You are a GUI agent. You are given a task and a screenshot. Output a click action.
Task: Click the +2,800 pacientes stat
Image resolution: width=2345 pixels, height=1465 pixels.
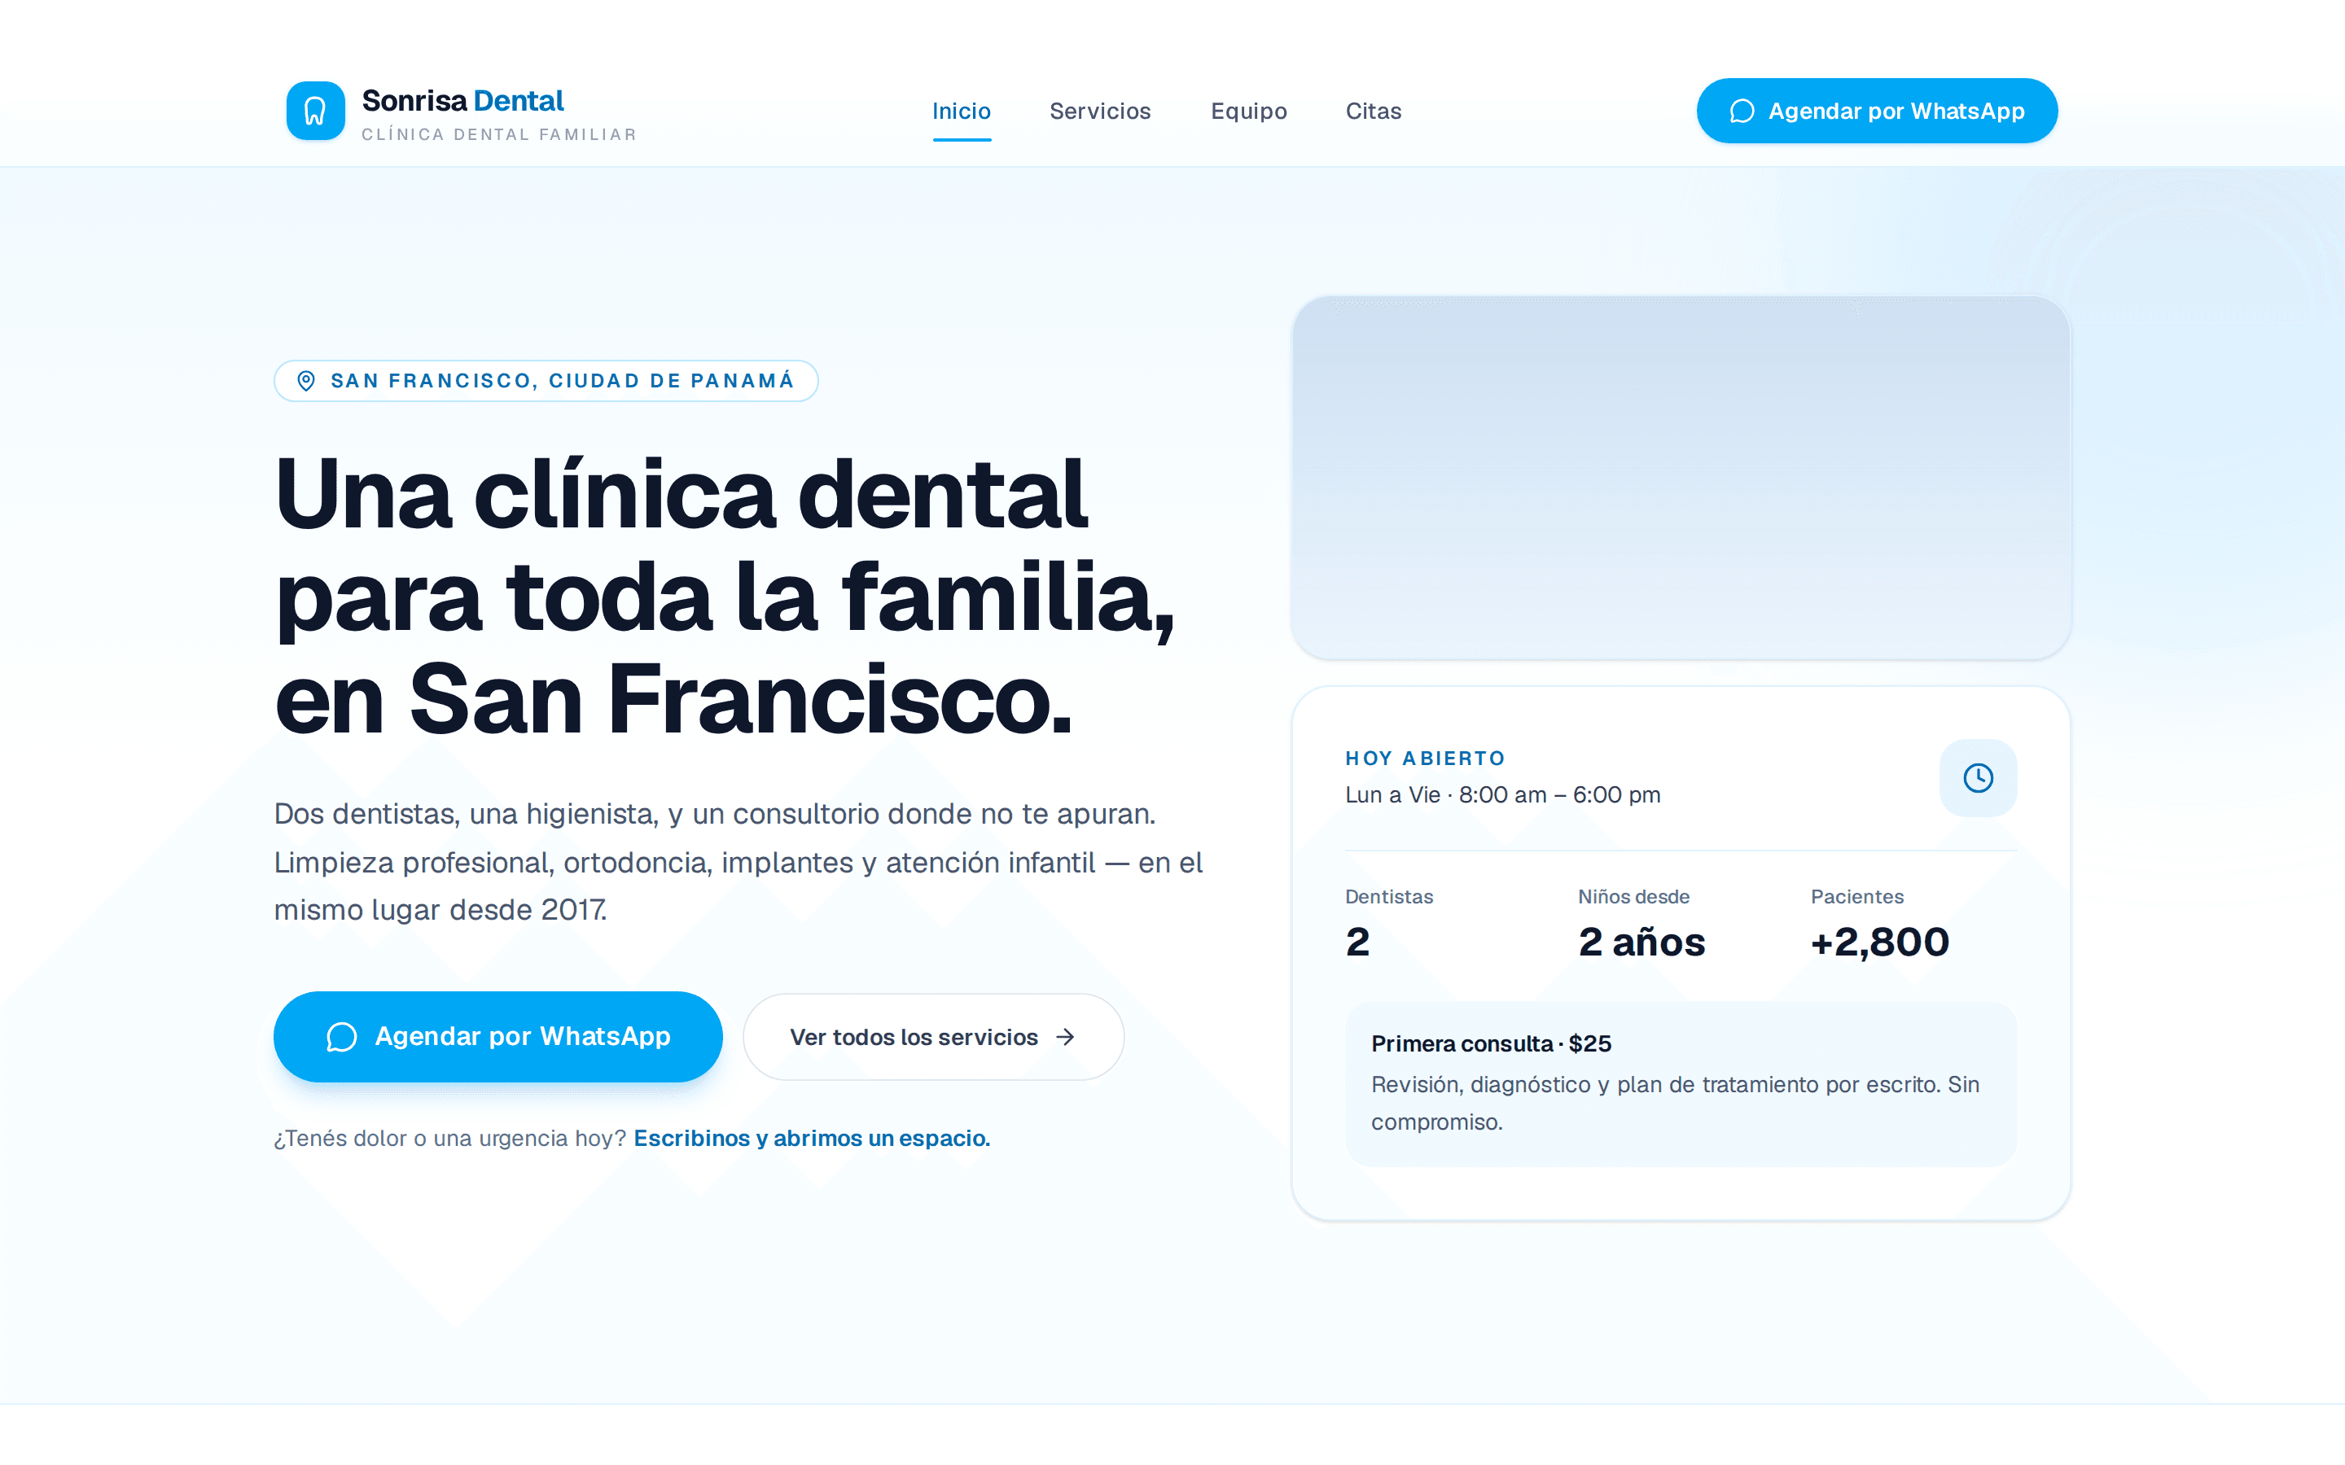tap(1880, 942)
